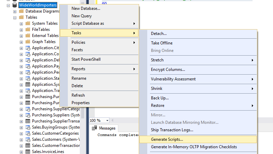Viewport: 273px width, 154px height.
Task: Collapse the WideWorldImporters database node
Action: pos(9,5)
